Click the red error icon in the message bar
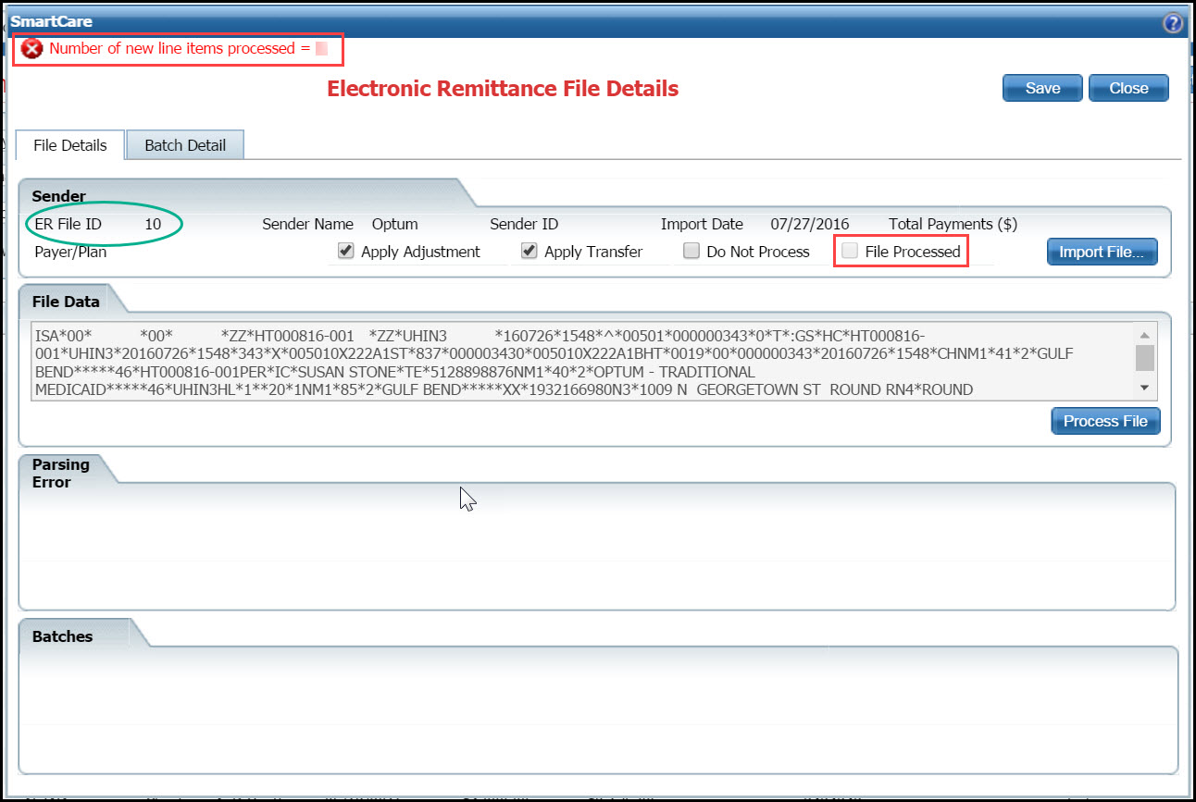 pos(31,48)
